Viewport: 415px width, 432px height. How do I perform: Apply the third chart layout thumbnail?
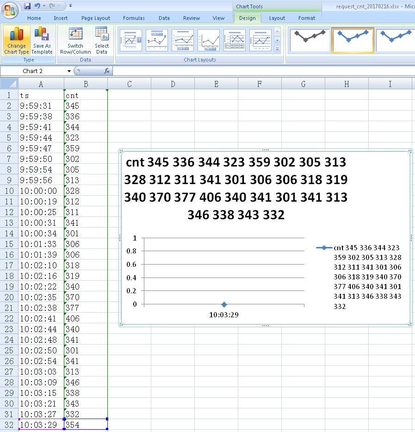[183, 40]
